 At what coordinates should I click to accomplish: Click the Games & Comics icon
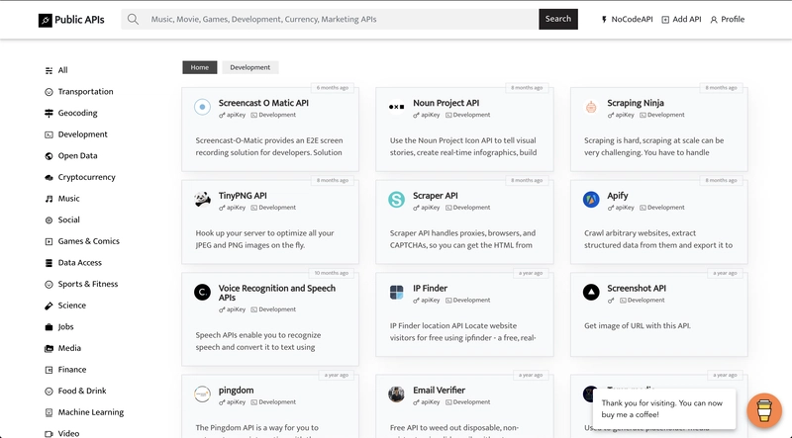point(49,241)
